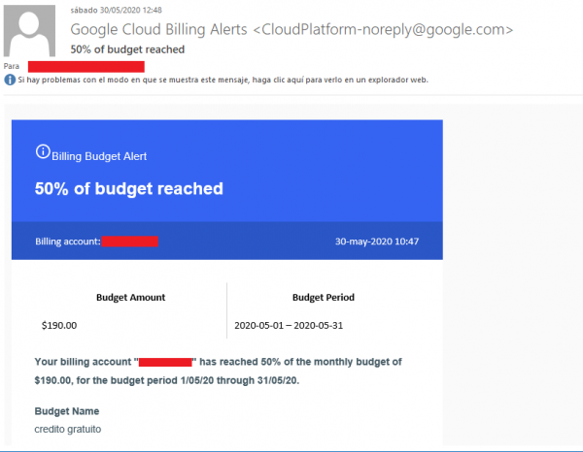
Task: Click the Budget Amount column header
Action: (x=130, y=297)
